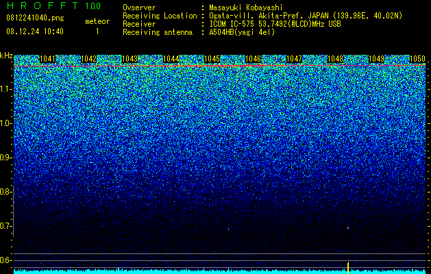Select the 1047 time label

pyautogui.click(x=294, y=59)
